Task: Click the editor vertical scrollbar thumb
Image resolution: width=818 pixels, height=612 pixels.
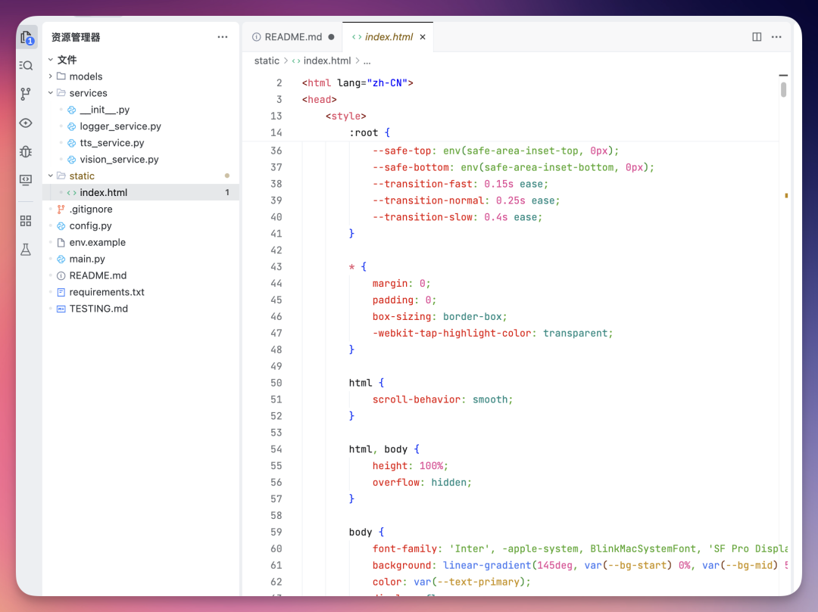Action: coord(783,90)
